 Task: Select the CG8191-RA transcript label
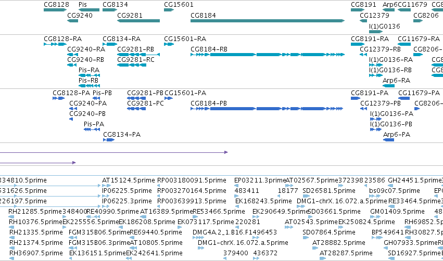click(370, 38)
